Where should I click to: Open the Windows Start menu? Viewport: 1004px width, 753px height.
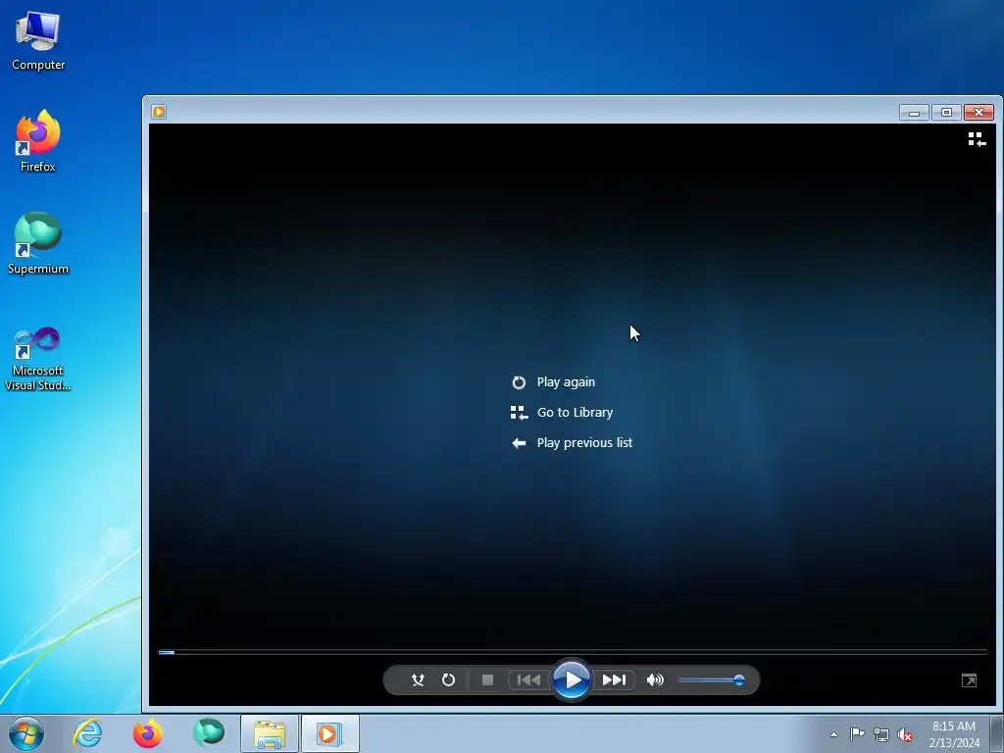coord(26,733)
